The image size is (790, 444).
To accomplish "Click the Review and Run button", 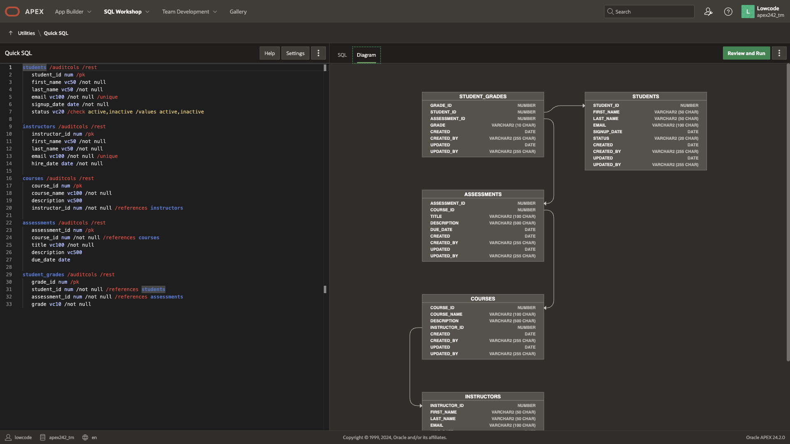I will (746, 53).
